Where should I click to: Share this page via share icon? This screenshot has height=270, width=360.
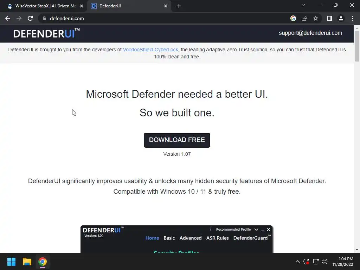tap(304, 18)
